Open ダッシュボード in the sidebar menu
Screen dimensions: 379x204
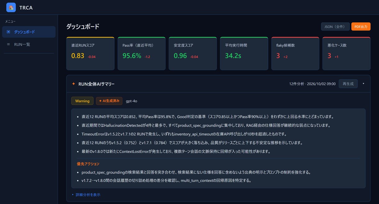pyautogui.click(x=29, y=32)
